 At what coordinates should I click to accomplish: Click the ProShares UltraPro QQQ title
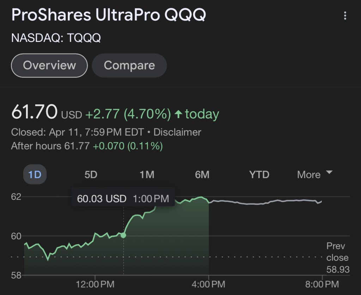108,16
